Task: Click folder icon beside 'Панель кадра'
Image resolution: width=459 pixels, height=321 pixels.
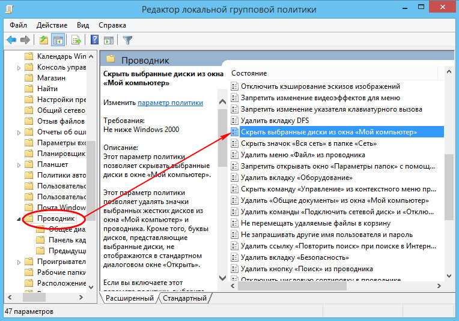Action: (x=40, y=240)
